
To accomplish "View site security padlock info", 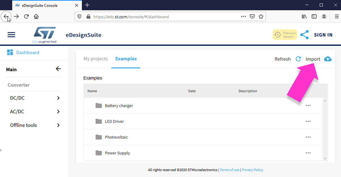I will point(88,17).
